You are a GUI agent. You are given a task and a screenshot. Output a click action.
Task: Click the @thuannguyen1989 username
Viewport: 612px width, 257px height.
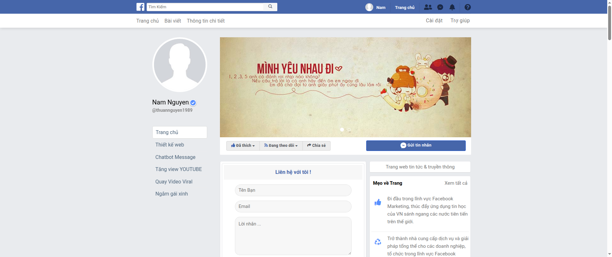172,110
